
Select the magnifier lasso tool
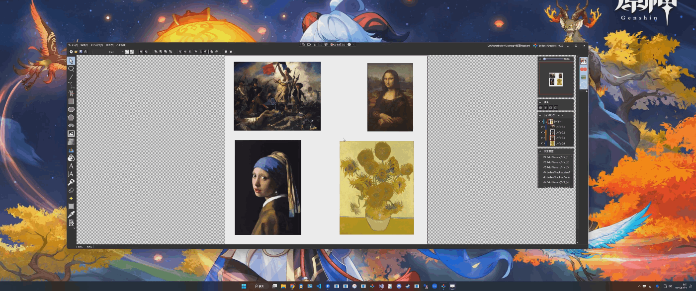coord(71,69)
